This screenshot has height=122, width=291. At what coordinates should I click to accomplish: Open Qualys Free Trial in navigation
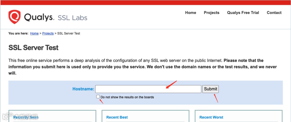243,13
